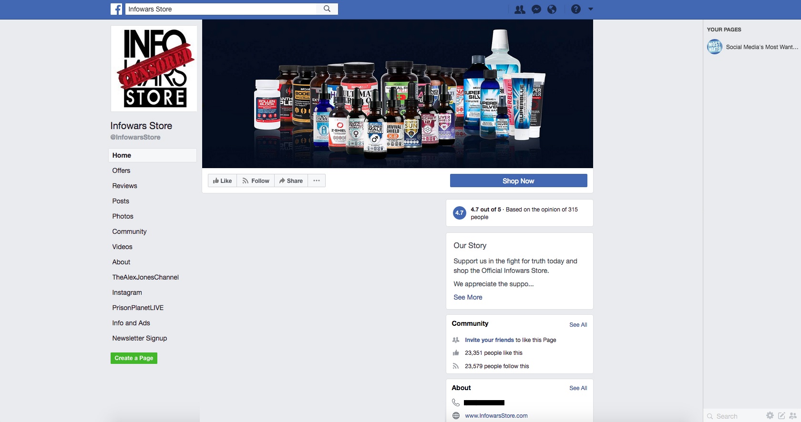This screenshot has height=422, width=801.
Task: Click the YOUR PAGES heading
Action: tap(724, 30)
